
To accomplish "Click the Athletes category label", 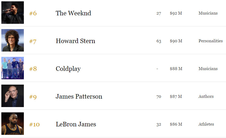I will (206, 124).
